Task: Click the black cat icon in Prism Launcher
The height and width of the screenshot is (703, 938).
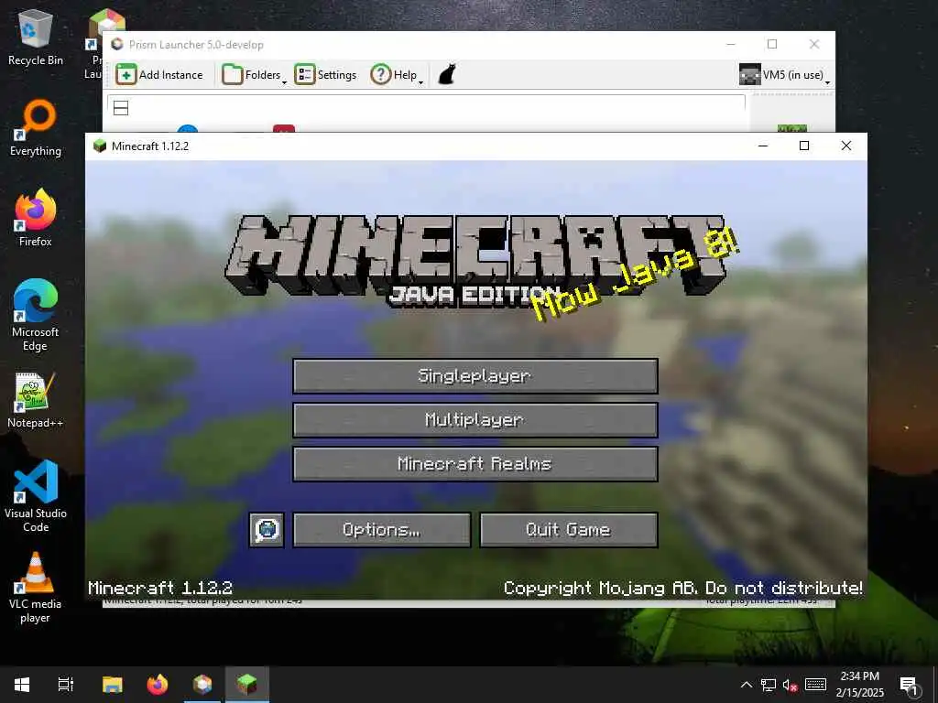Action: [x=447, y=75]
